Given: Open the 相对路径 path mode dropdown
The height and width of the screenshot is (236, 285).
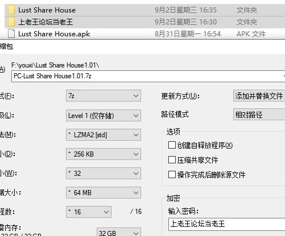Looking at the screenshot, I should tap(259, 115).
